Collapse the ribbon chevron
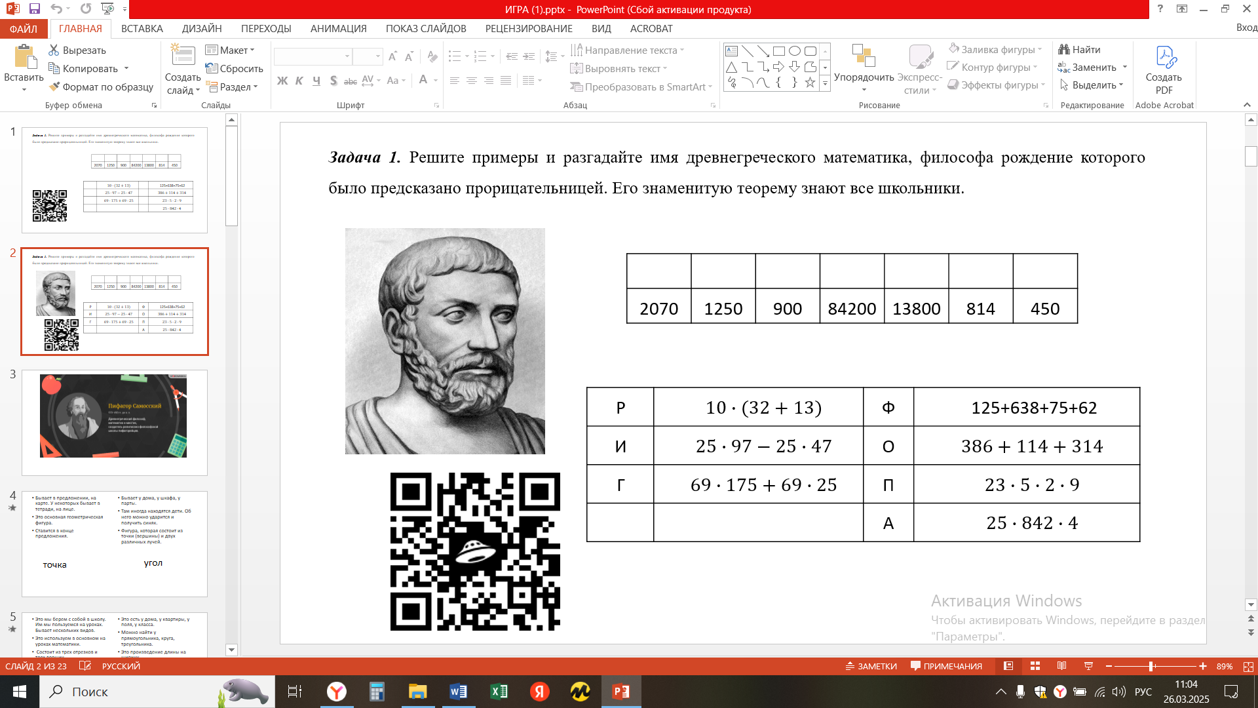 [x=1247, y=105]
